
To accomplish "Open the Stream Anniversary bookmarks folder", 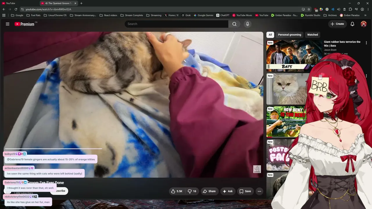I will coord(83,15).
